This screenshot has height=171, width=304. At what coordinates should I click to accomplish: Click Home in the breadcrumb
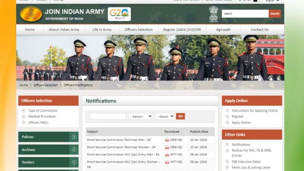24,85
